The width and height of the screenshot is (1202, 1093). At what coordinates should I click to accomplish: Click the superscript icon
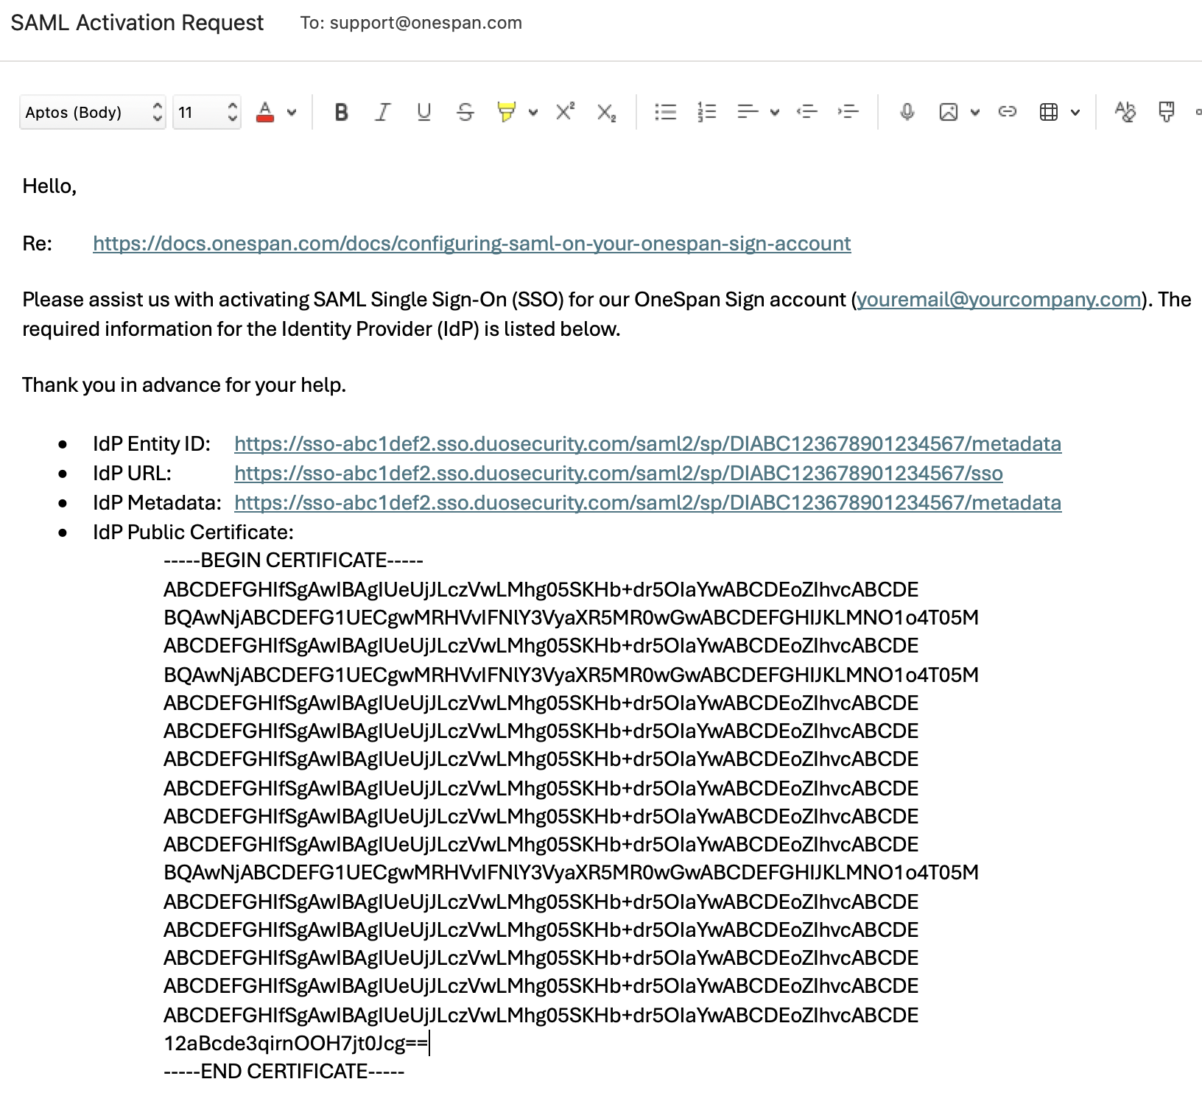click(565, 112)
